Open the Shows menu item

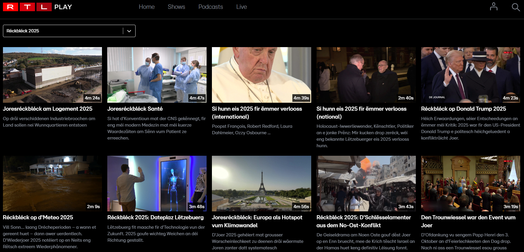pyautogui.click(x=176, y=7)
